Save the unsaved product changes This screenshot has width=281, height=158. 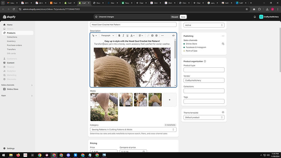[183, 17]
